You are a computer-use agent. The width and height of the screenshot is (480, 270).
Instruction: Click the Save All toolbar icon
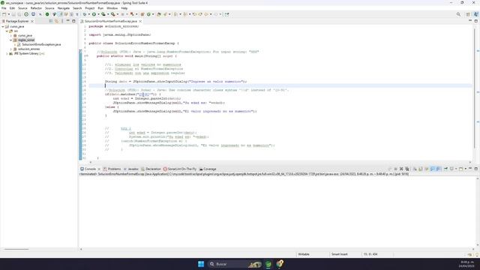(x=19, y=14)
